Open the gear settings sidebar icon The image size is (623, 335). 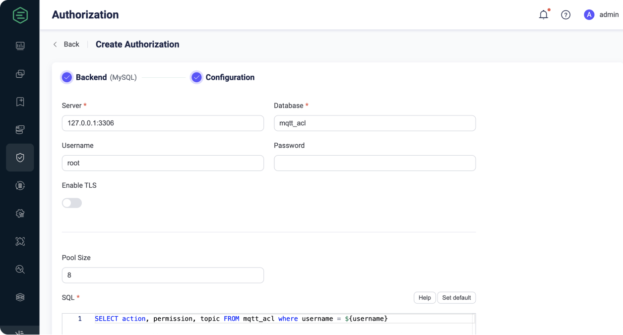(x=20, y=214)
